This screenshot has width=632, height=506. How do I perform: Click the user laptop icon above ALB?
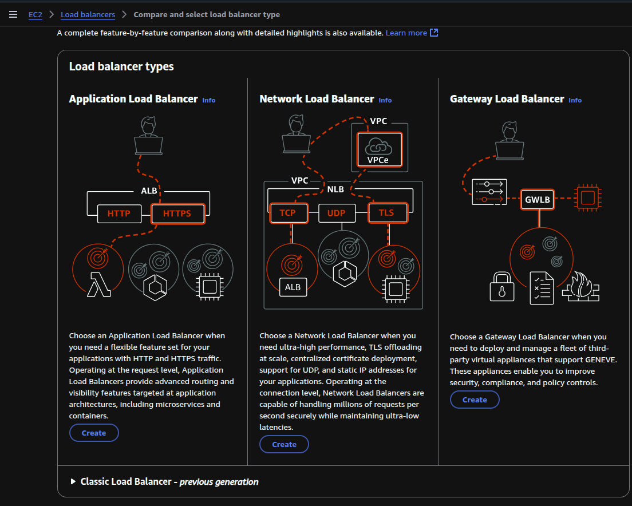(148, 136)
